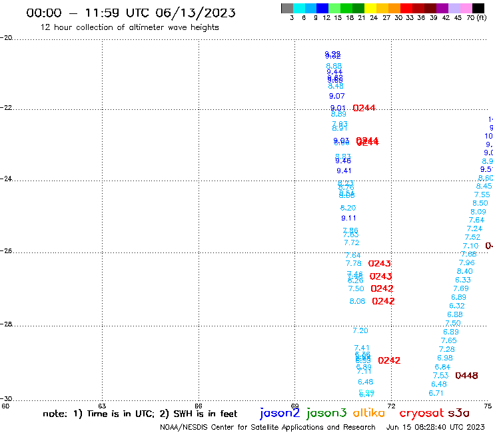Click the 8.20 wave height value

348,208
